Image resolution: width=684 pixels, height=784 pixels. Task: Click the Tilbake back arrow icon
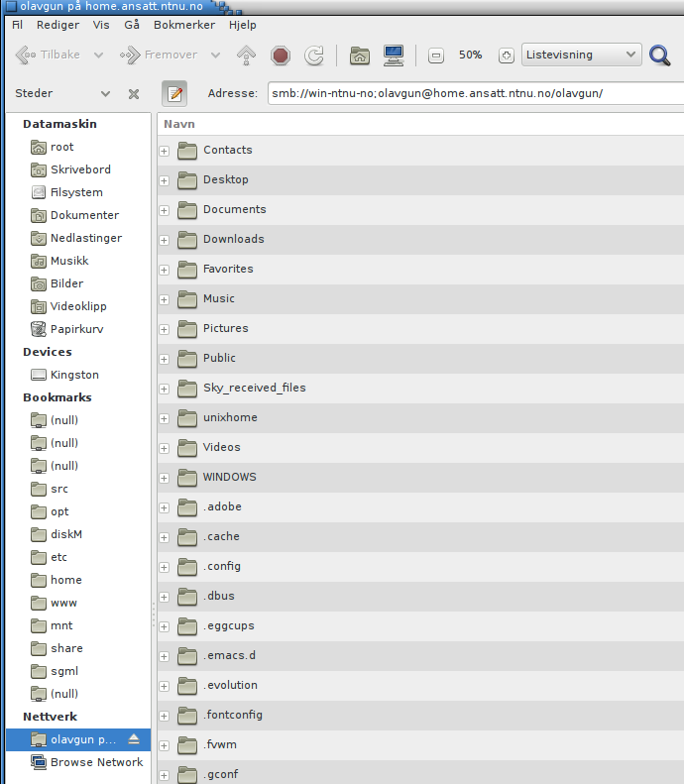click(x=26, y=55)
